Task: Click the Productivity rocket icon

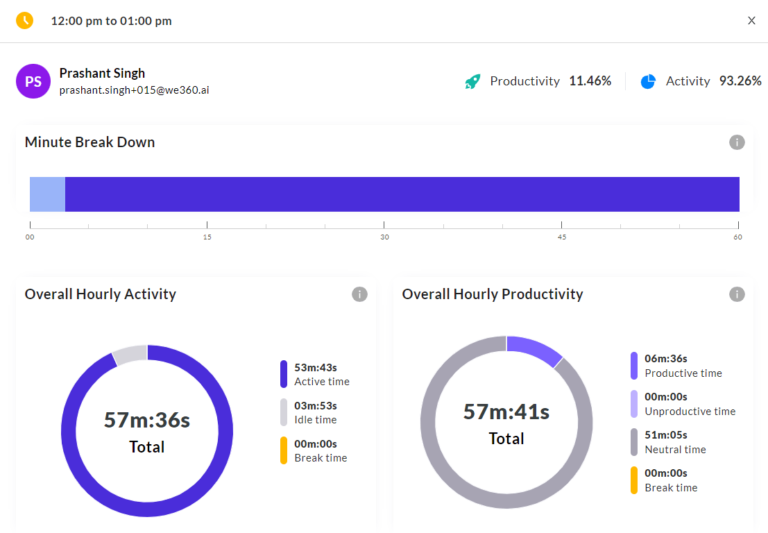Action: coord(472,81)
